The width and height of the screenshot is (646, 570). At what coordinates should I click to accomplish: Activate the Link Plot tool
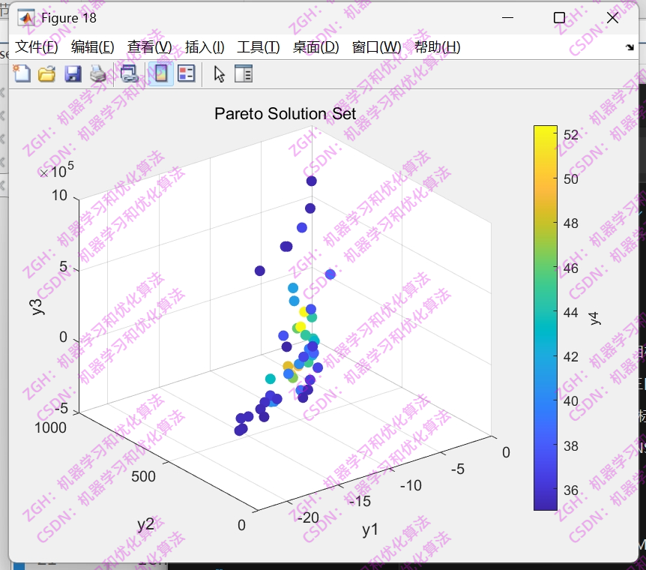(x=129, y=73)
